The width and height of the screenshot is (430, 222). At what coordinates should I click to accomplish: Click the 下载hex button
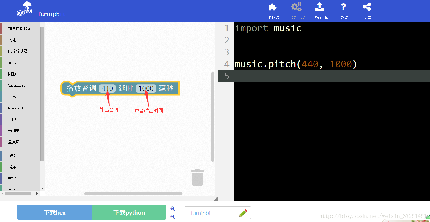pos(54,212)
